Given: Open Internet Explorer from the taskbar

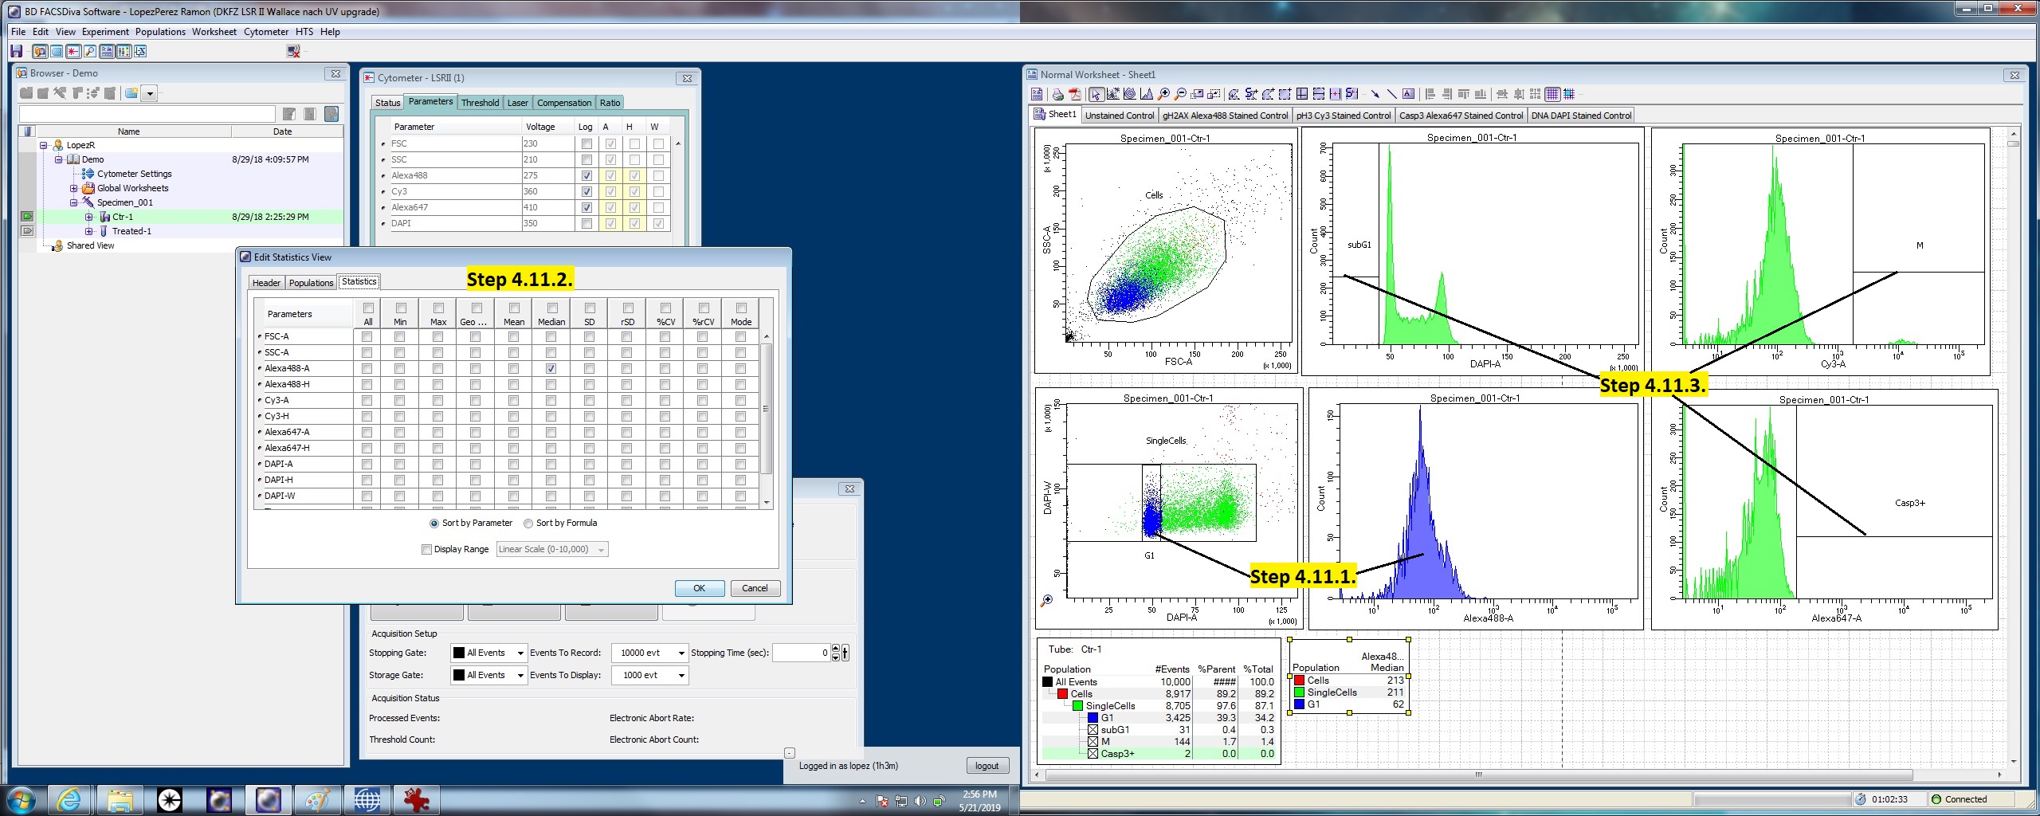Looking at the screenshot, I should [69, 799].
